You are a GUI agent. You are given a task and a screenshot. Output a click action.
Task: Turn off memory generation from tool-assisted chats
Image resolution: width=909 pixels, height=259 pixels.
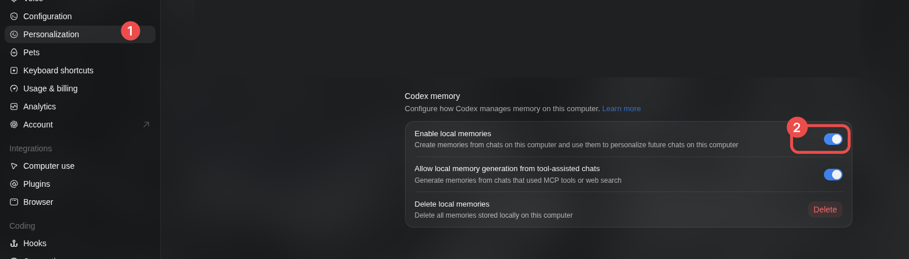[x=833, y=175]
